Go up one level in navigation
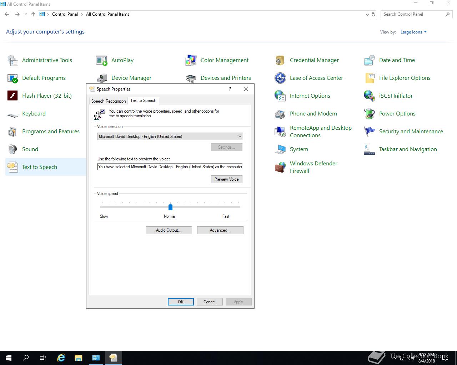Image resolution: width=457 pixels, height=365 pixels. (x=33, y=14)
